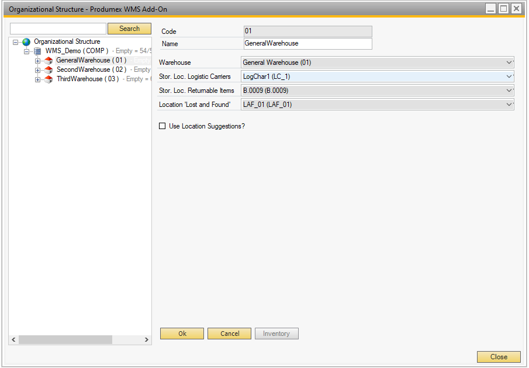
Task: Open the Location 'Lost and Found' dropdown
Action: click(509, 105)
